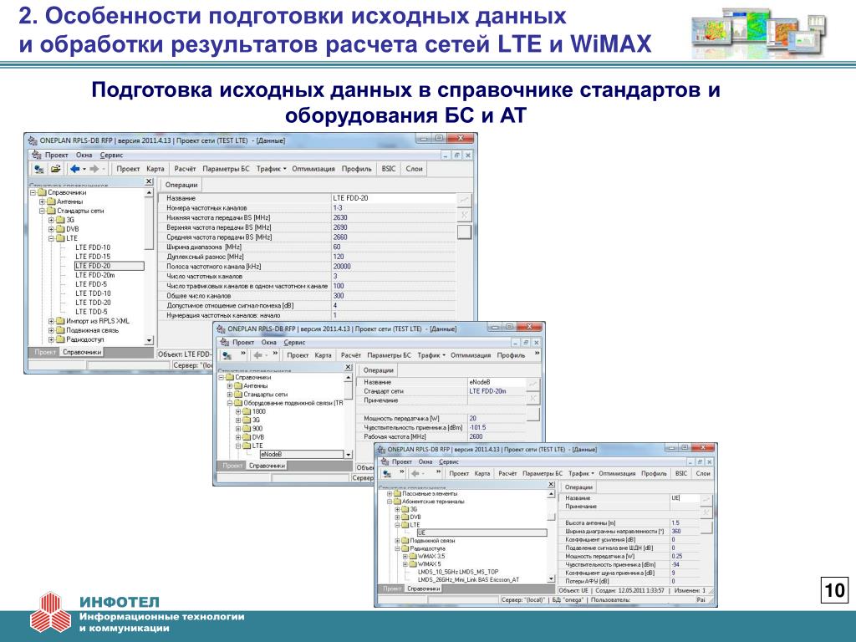The height and width of the screenshot is (642, 856).
Task: Click the Название field containing UE
Action: (684, 498)
